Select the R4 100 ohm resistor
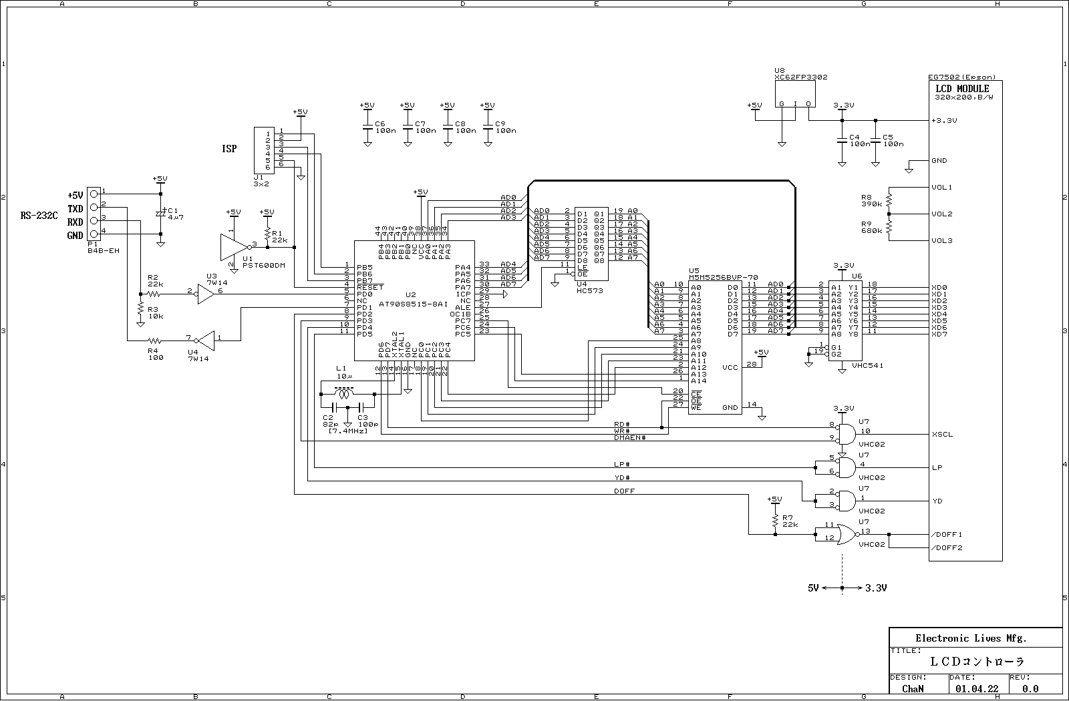Image resolution: width=1069 pixels, height=701 pixels. point(154,340)
